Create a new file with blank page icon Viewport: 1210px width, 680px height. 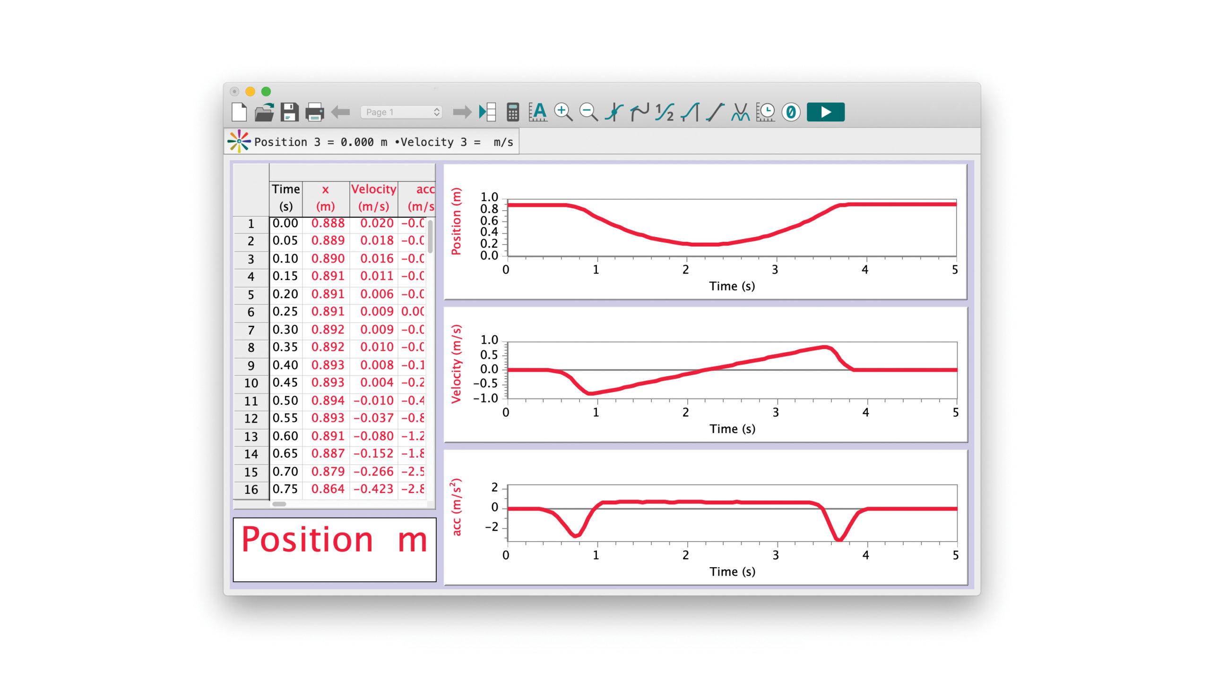pyautogui.click(x=239, y=112)
